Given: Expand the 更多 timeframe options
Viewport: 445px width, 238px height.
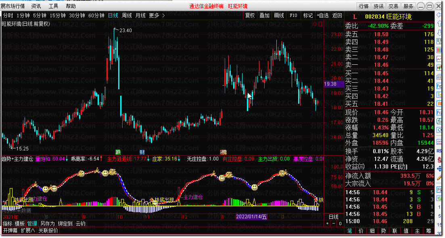Looking at the screenshot, I should click(x=157, y=16).
